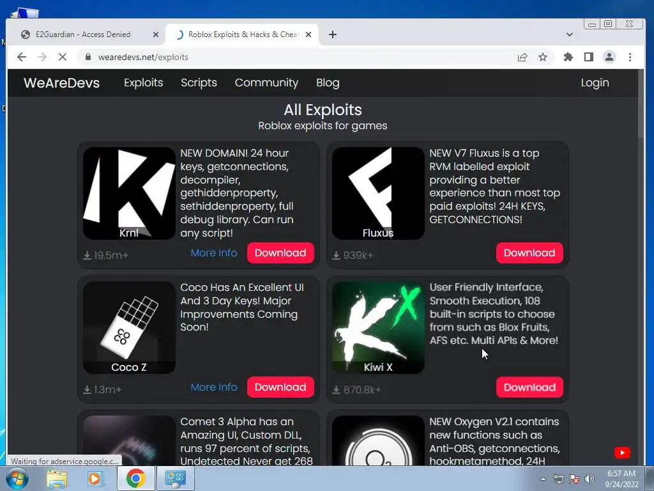This screenshot has width=654, height=491.
Task: Toggle the Chrome side panel icon
Action: click(x=588, y=57)
